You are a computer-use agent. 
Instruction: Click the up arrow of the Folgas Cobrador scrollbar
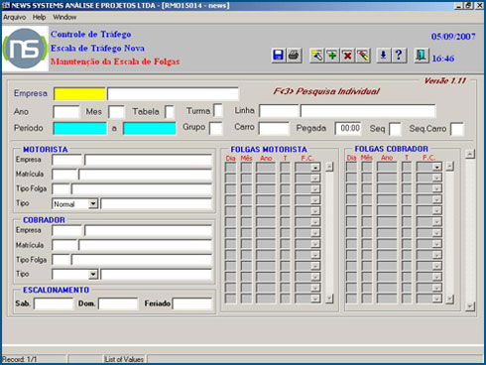click(x=449, y=166)
